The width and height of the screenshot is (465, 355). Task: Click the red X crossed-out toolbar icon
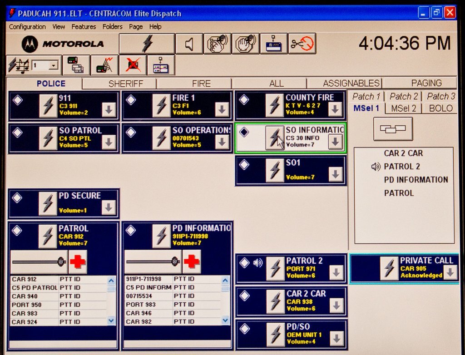pyautogui.click(x=133, y=65)
